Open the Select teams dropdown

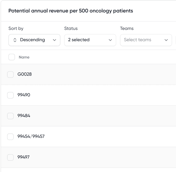[x=146, y=40]
